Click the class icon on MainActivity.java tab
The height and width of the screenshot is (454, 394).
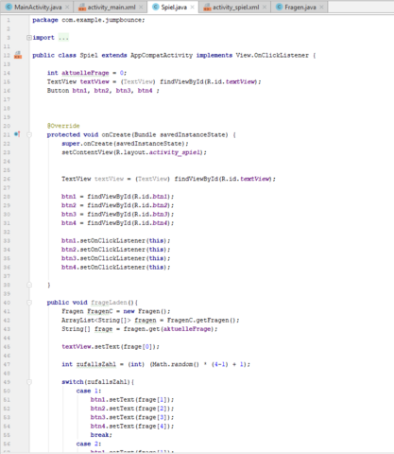[x=9, y=7]
